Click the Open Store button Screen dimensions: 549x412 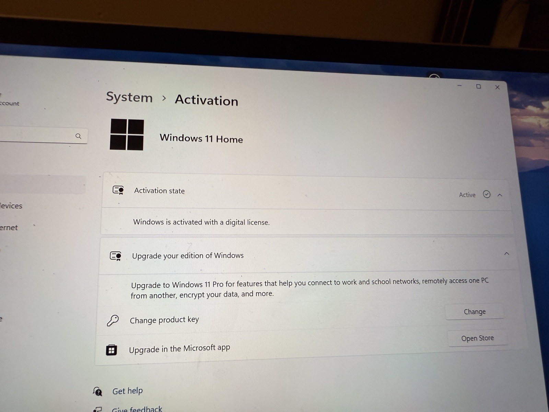(477, 338)
